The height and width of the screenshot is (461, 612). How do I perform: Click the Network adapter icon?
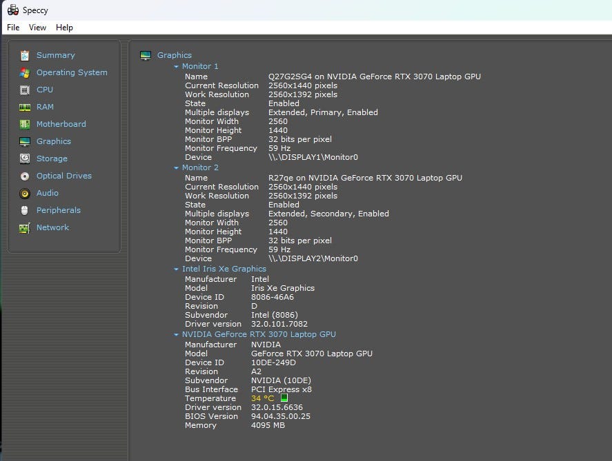tap(25, 227)
